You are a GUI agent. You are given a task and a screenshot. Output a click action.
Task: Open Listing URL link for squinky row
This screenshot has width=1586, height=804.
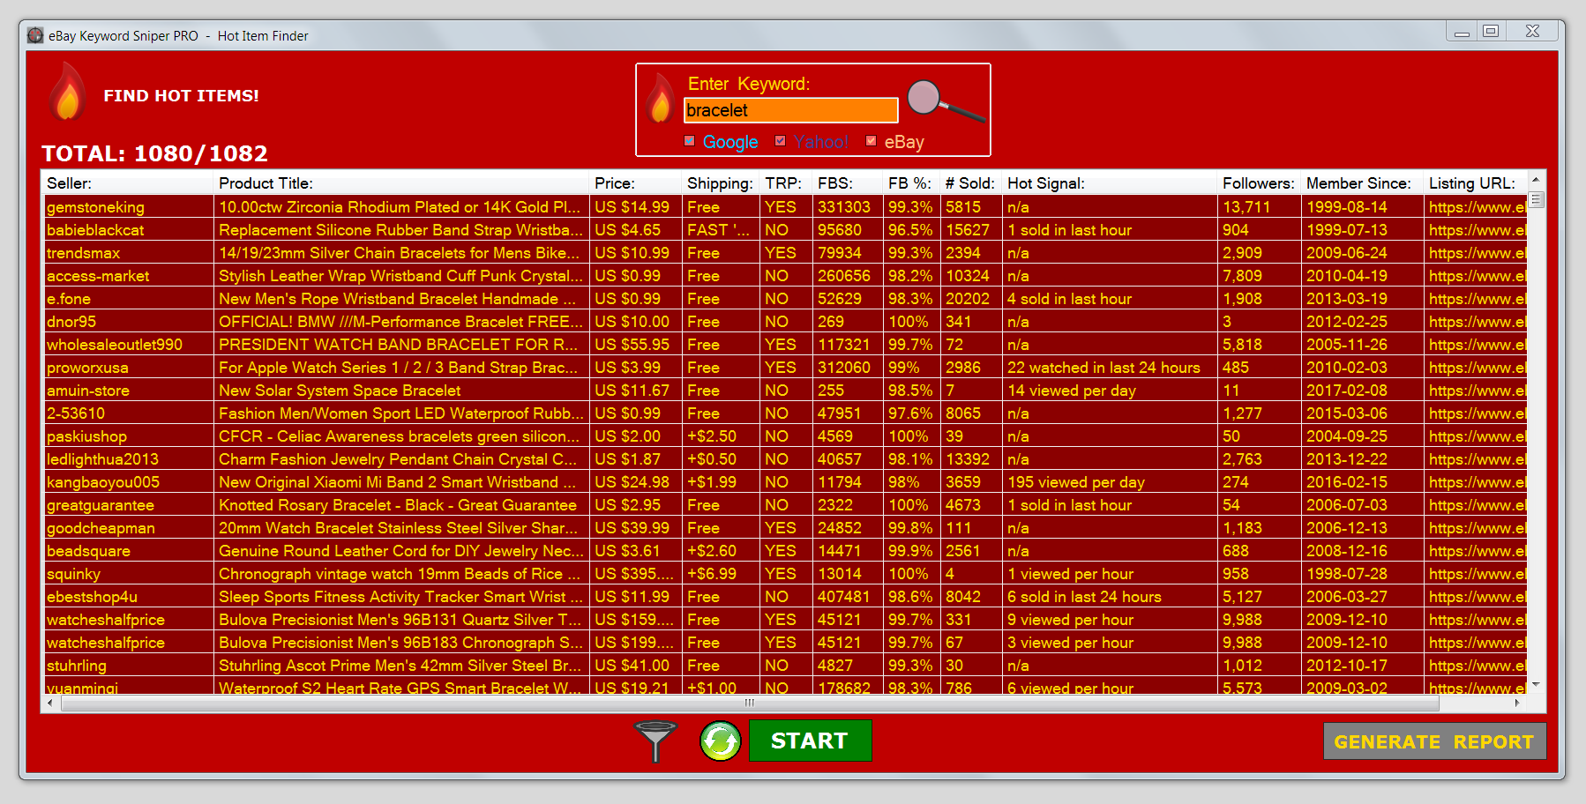pos(1478,574)
